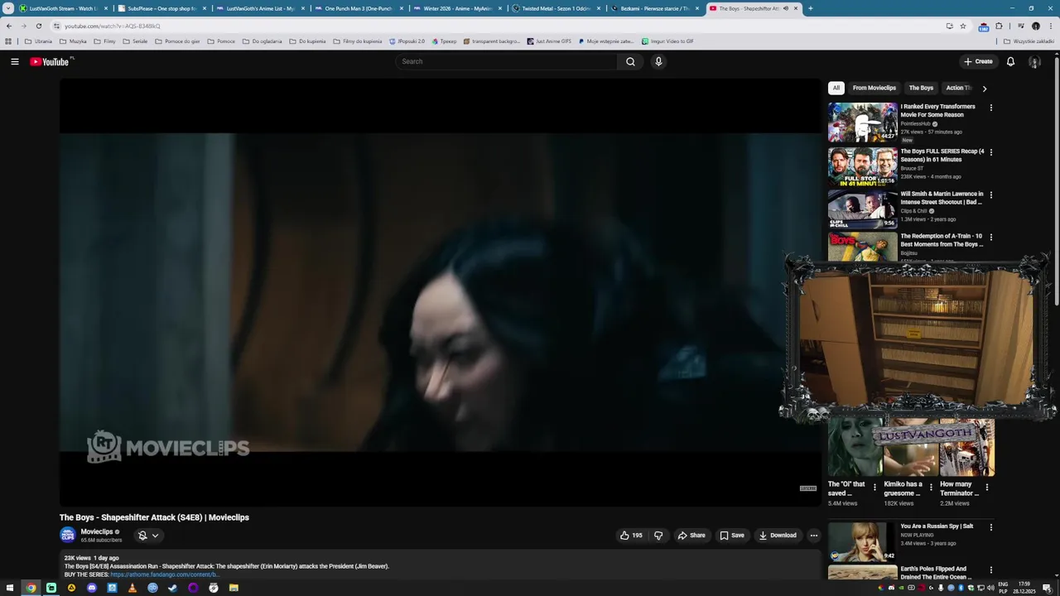Open menu for Transformers ranking video
This screenshot has height=596, width=1060.
pyautogui.click(x=990, y=108)
